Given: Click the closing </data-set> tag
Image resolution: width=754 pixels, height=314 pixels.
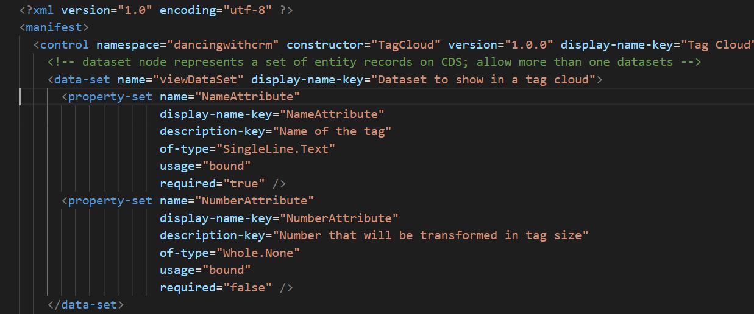Looking at the screenshot, I should [85, 305].
